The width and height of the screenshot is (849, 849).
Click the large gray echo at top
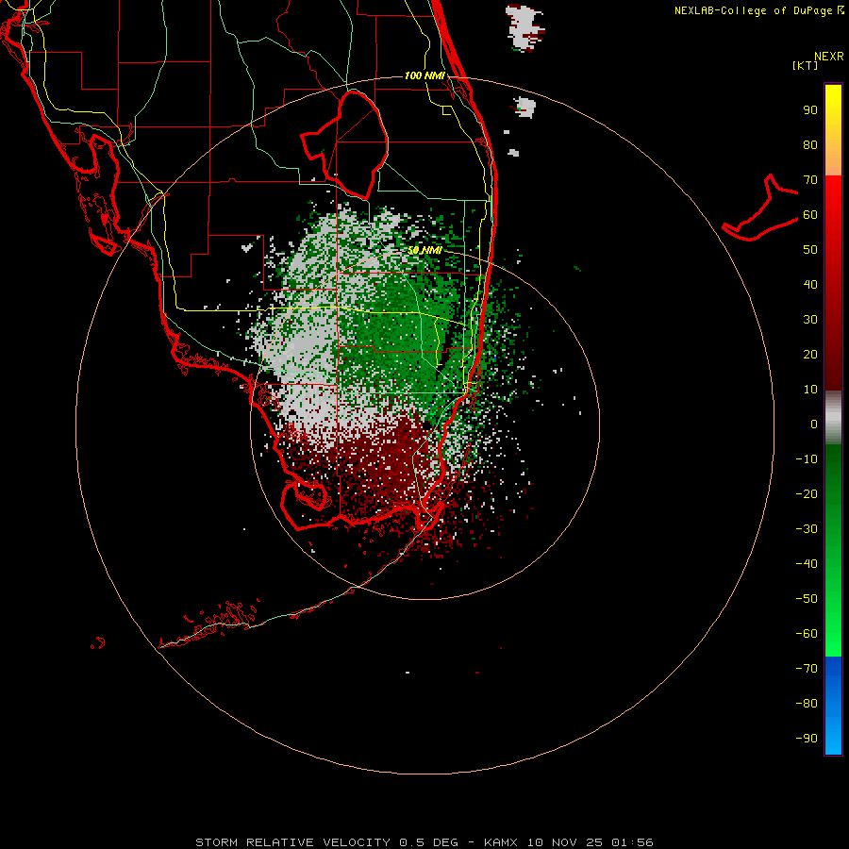coord(524,27)
